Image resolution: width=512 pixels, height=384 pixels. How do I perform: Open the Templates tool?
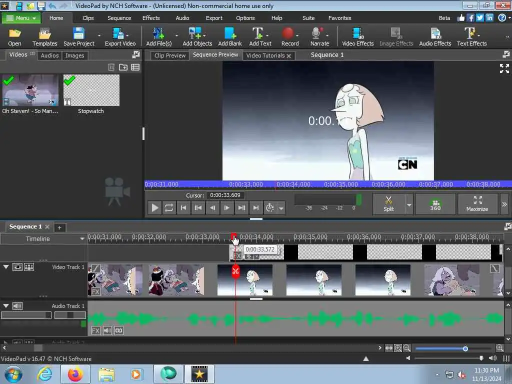(x=44, y=36)
